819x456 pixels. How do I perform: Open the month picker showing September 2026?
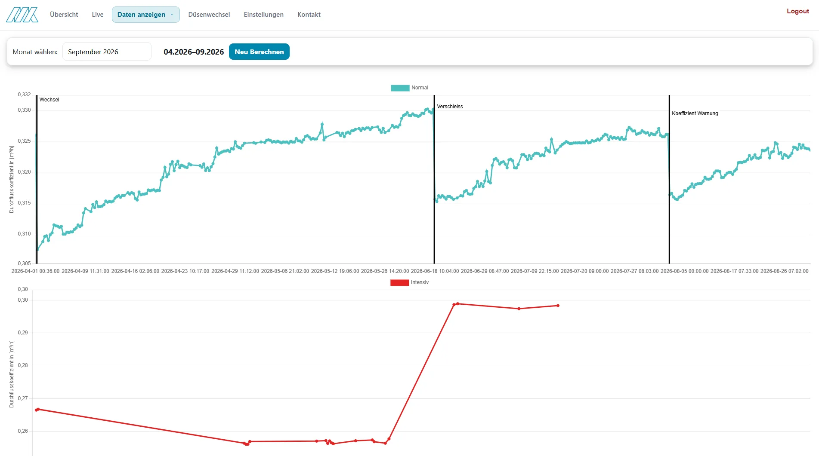(x=107, y=52)
